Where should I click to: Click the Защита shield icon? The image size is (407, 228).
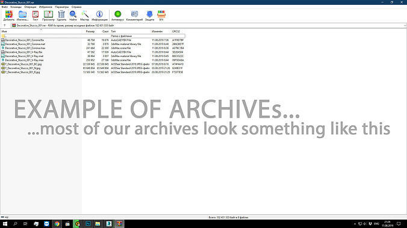point(149,16)
